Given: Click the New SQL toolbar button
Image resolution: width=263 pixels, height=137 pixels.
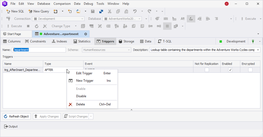Looking at the screenshot, I should coord(15,11).
